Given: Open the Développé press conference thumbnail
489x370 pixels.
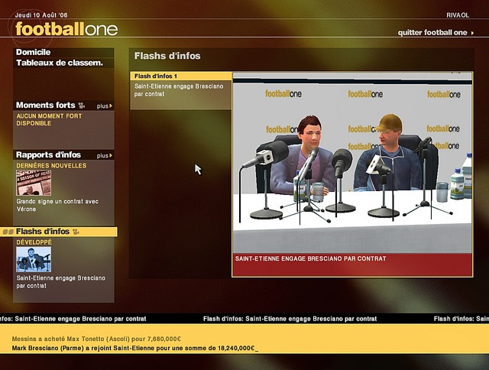Looking at the screenshot, I should [34, 259].
